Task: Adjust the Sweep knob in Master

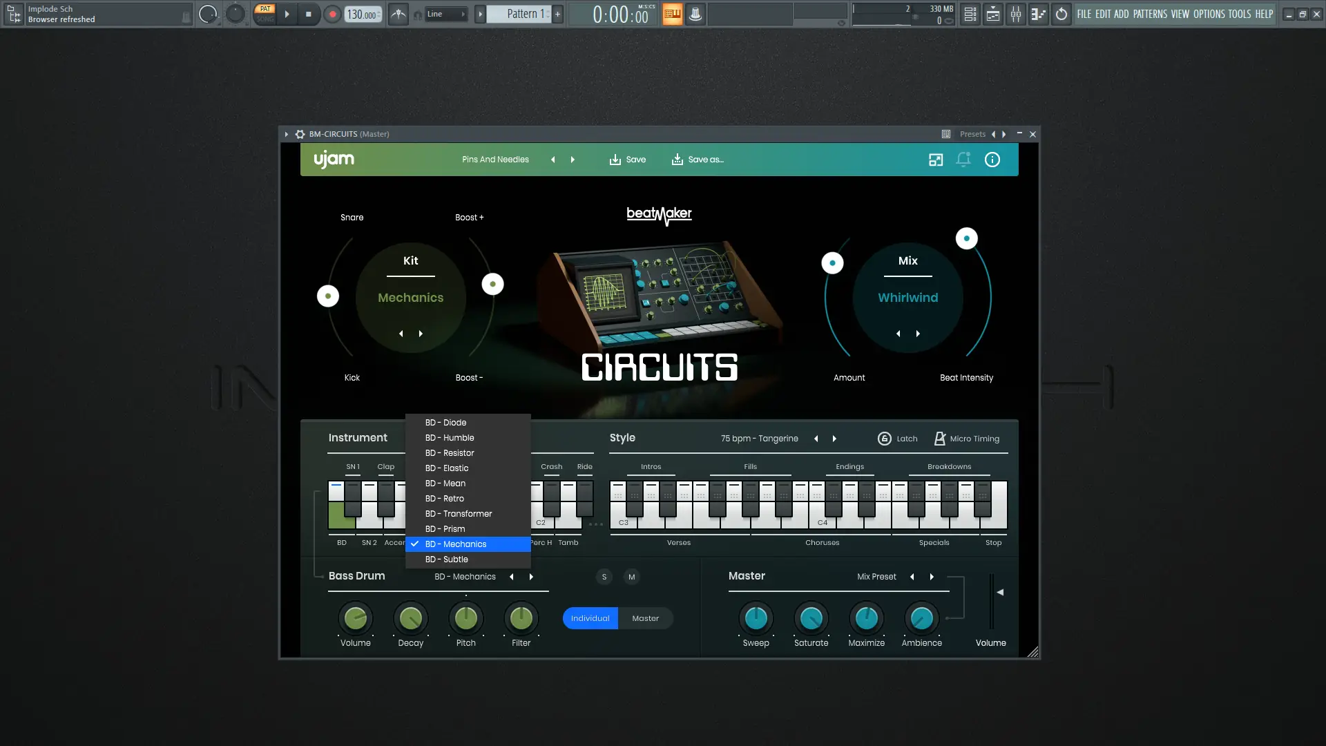Action: (x=756, y=618)
